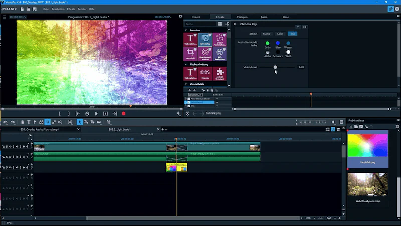Collapse the Favoriten category
401x226 pixels.
186,30
